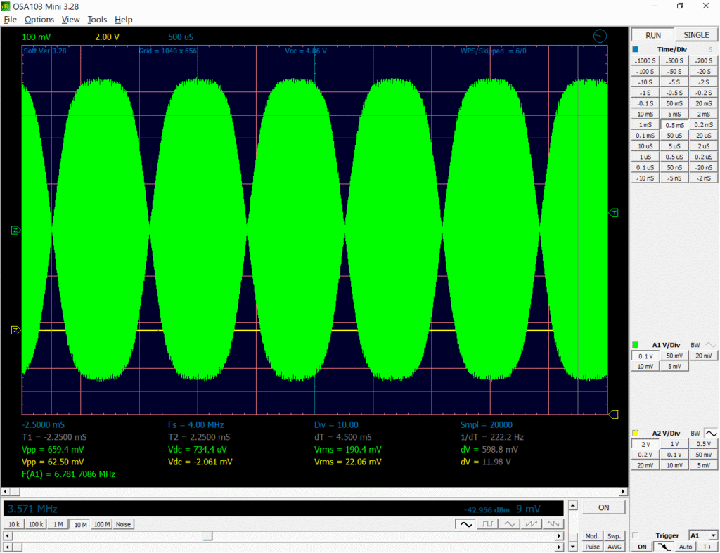Toggle the A2 bandwidth limit wave icon
The width and height of the screenshot is (720, 553).
click(x=712, y=433)
